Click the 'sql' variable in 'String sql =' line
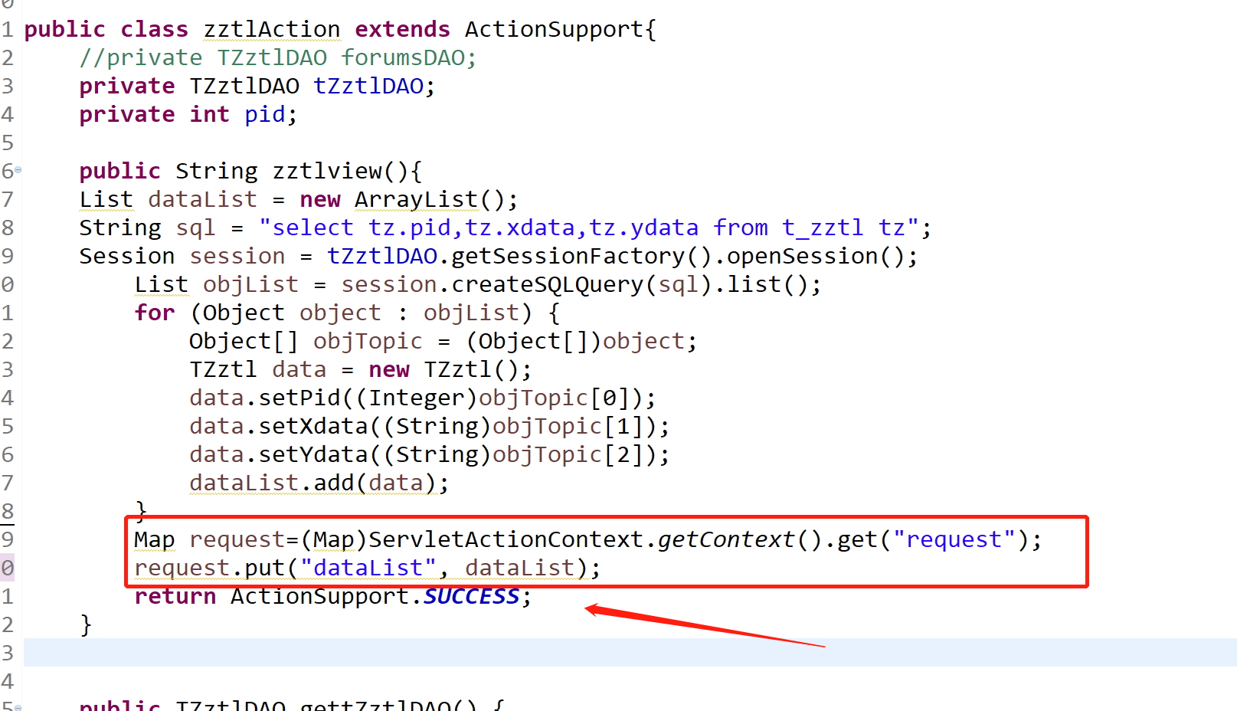This screenshot has height=711, width=1237. coord(196,228)
